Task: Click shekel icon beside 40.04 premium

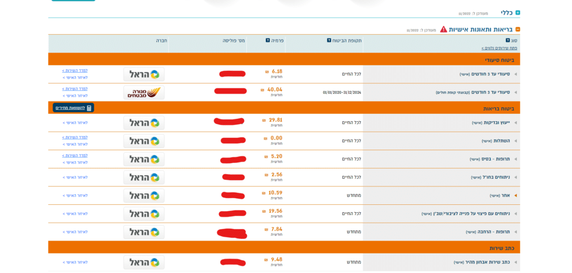Action: pyautogui.click(x=263, y=89)
